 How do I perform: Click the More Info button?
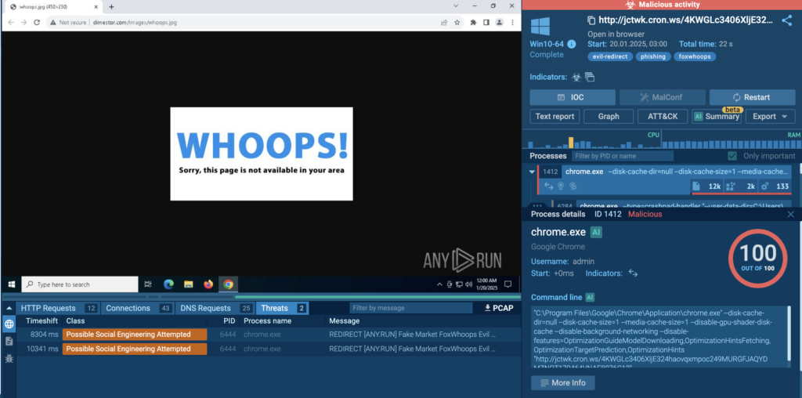tap(562, 383)
